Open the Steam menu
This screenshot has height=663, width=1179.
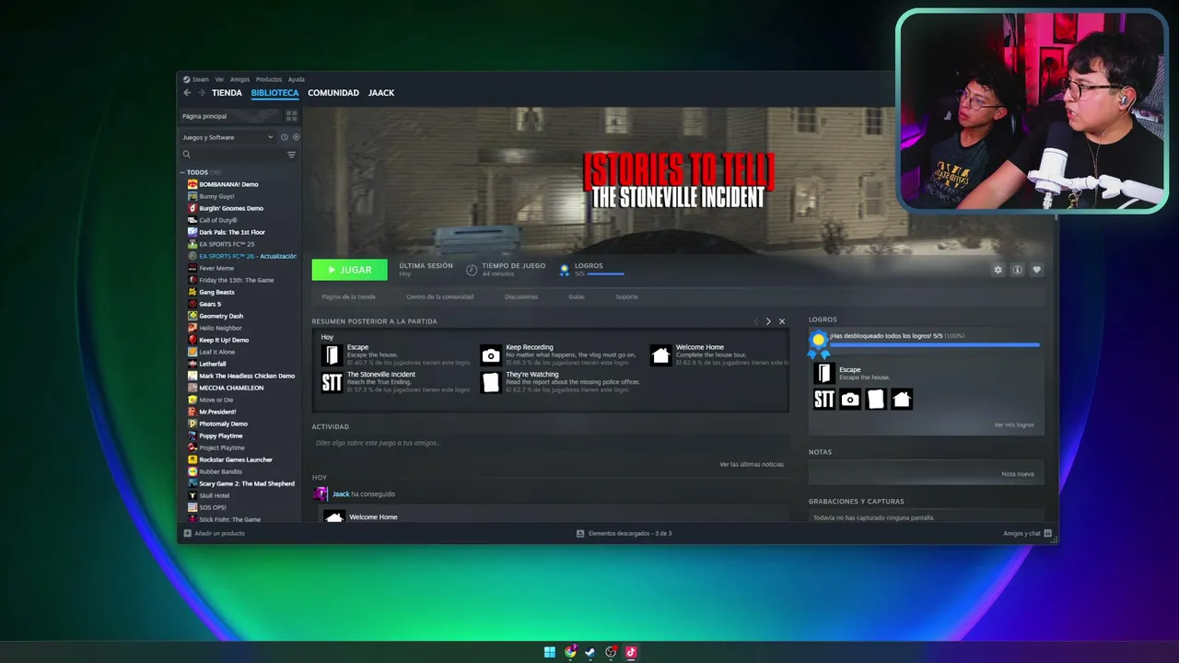(x=196, y=79)
